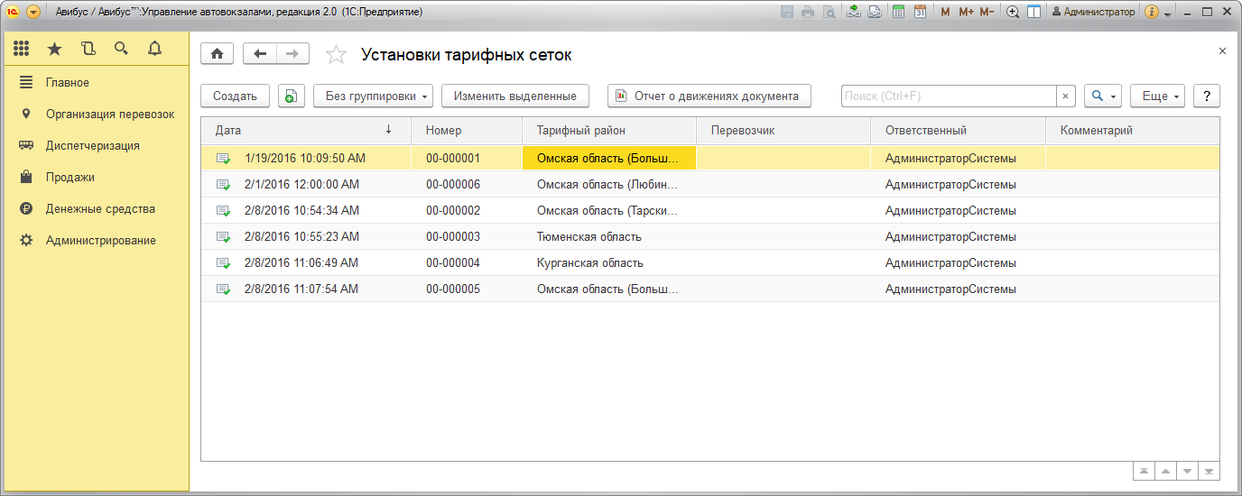Open the 'Продажи' section

(x=70, y=178)
